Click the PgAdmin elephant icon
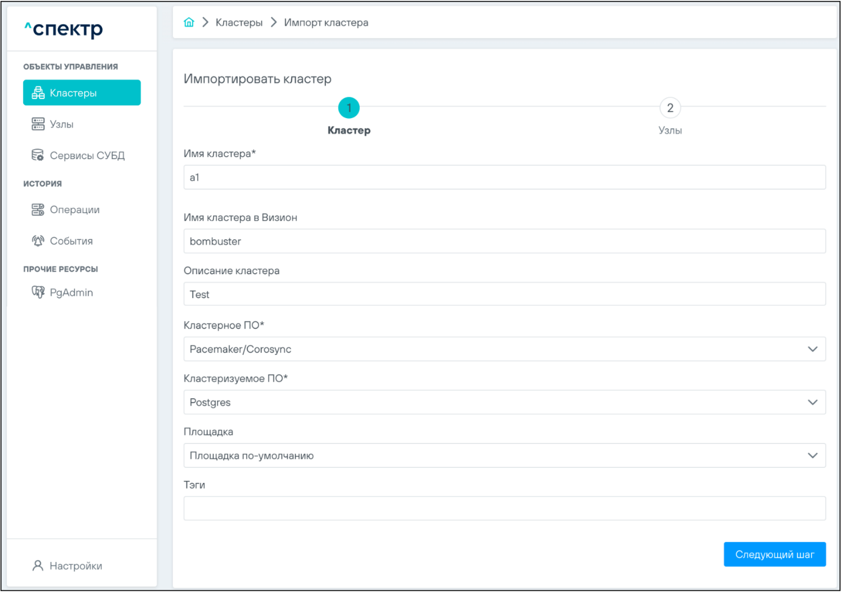841x592 pixels. click(38, 292)
